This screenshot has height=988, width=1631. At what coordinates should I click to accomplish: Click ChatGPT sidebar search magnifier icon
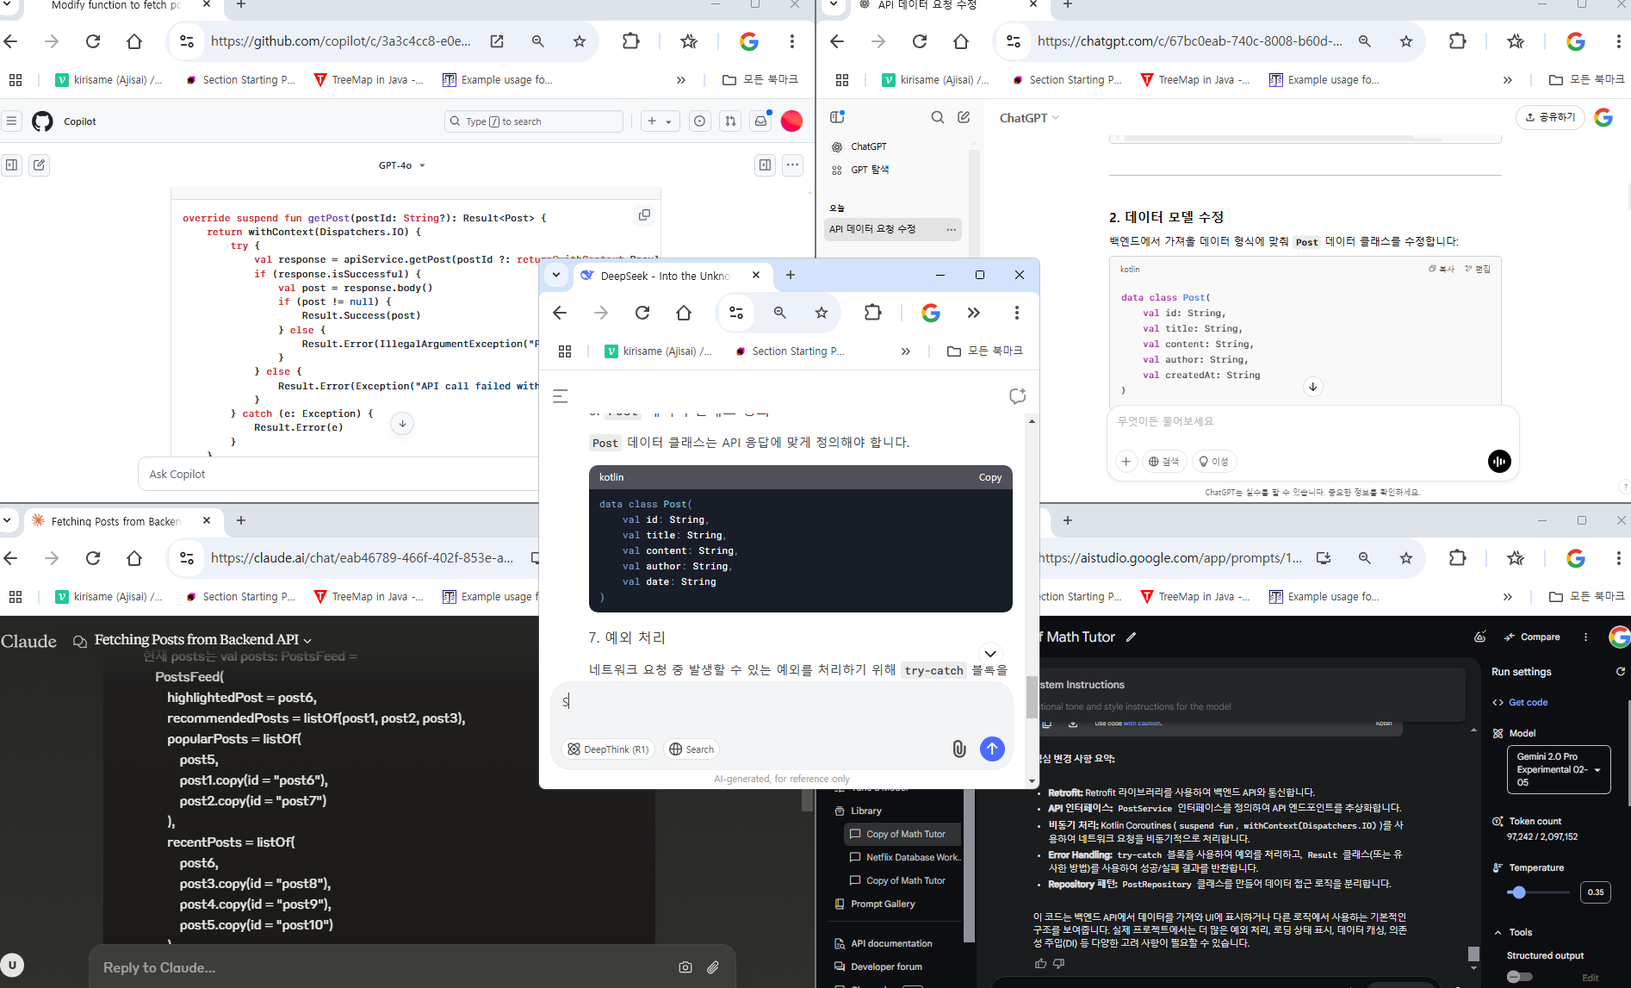click(x=937, y=117)
